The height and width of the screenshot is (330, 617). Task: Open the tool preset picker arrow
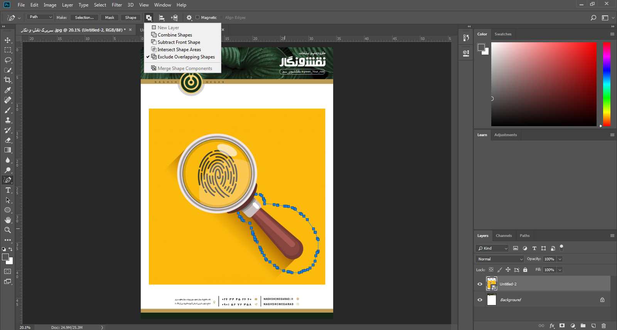(x=19, y=18)
